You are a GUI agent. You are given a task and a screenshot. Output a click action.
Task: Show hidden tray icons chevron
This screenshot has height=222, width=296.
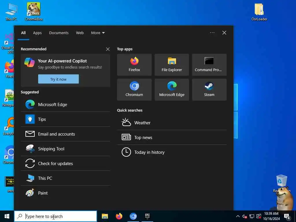pos(238,216)
